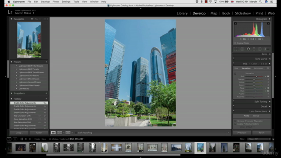Open Spotlight search in menu bar
Image resolution: width=281 pixels, height=158 pixels.
click(260, 2)
